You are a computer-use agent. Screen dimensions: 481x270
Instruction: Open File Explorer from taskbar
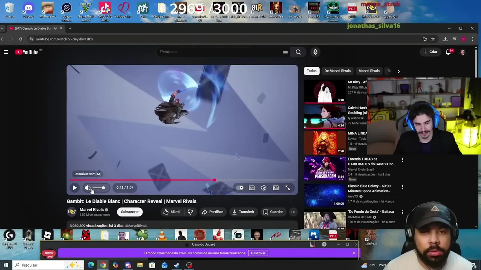(x=140, y=265)
